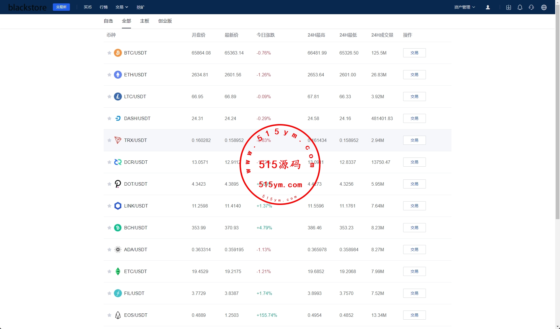Open the notifications bell

(520, 7)
